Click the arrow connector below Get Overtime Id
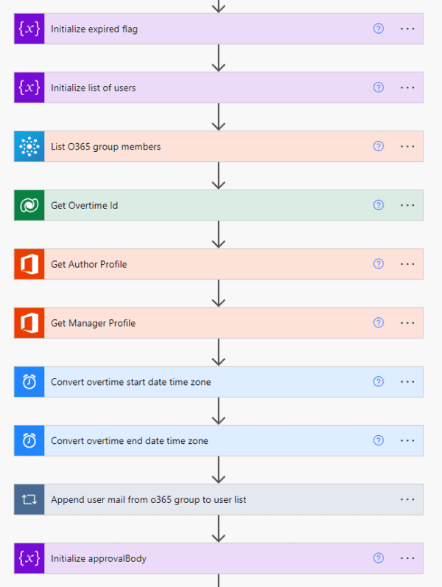 [x=218, y=235]
